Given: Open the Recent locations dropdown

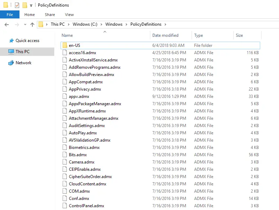Looking at the screenshot, I should coord(25,25).
